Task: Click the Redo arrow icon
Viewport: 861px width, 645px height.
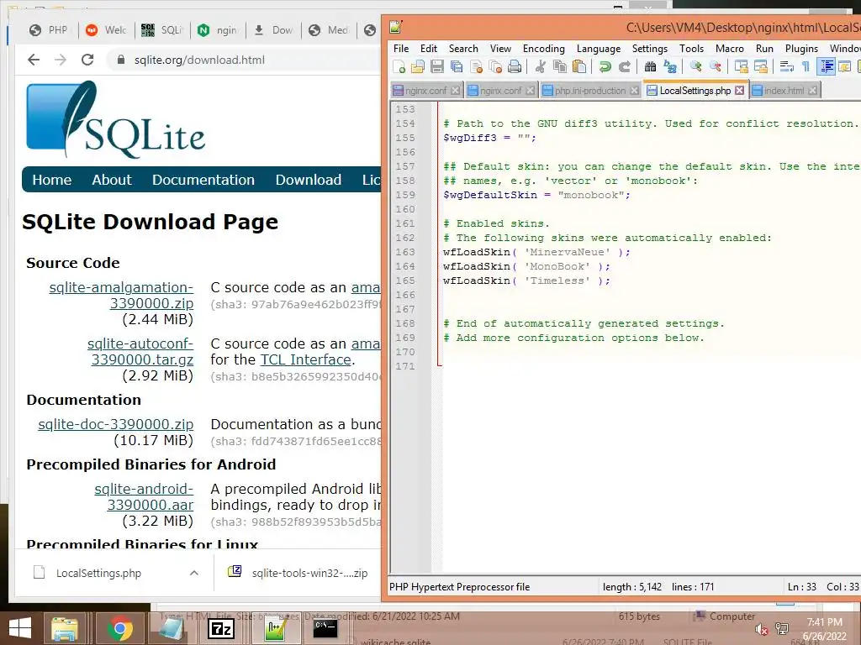Action: 625,67
